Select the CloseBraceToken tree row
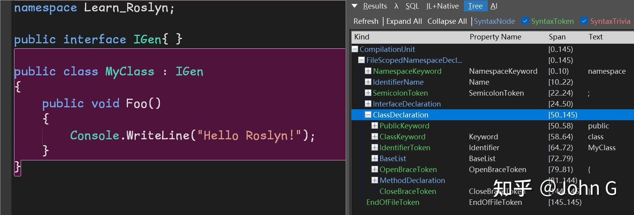 coord(492,191)
